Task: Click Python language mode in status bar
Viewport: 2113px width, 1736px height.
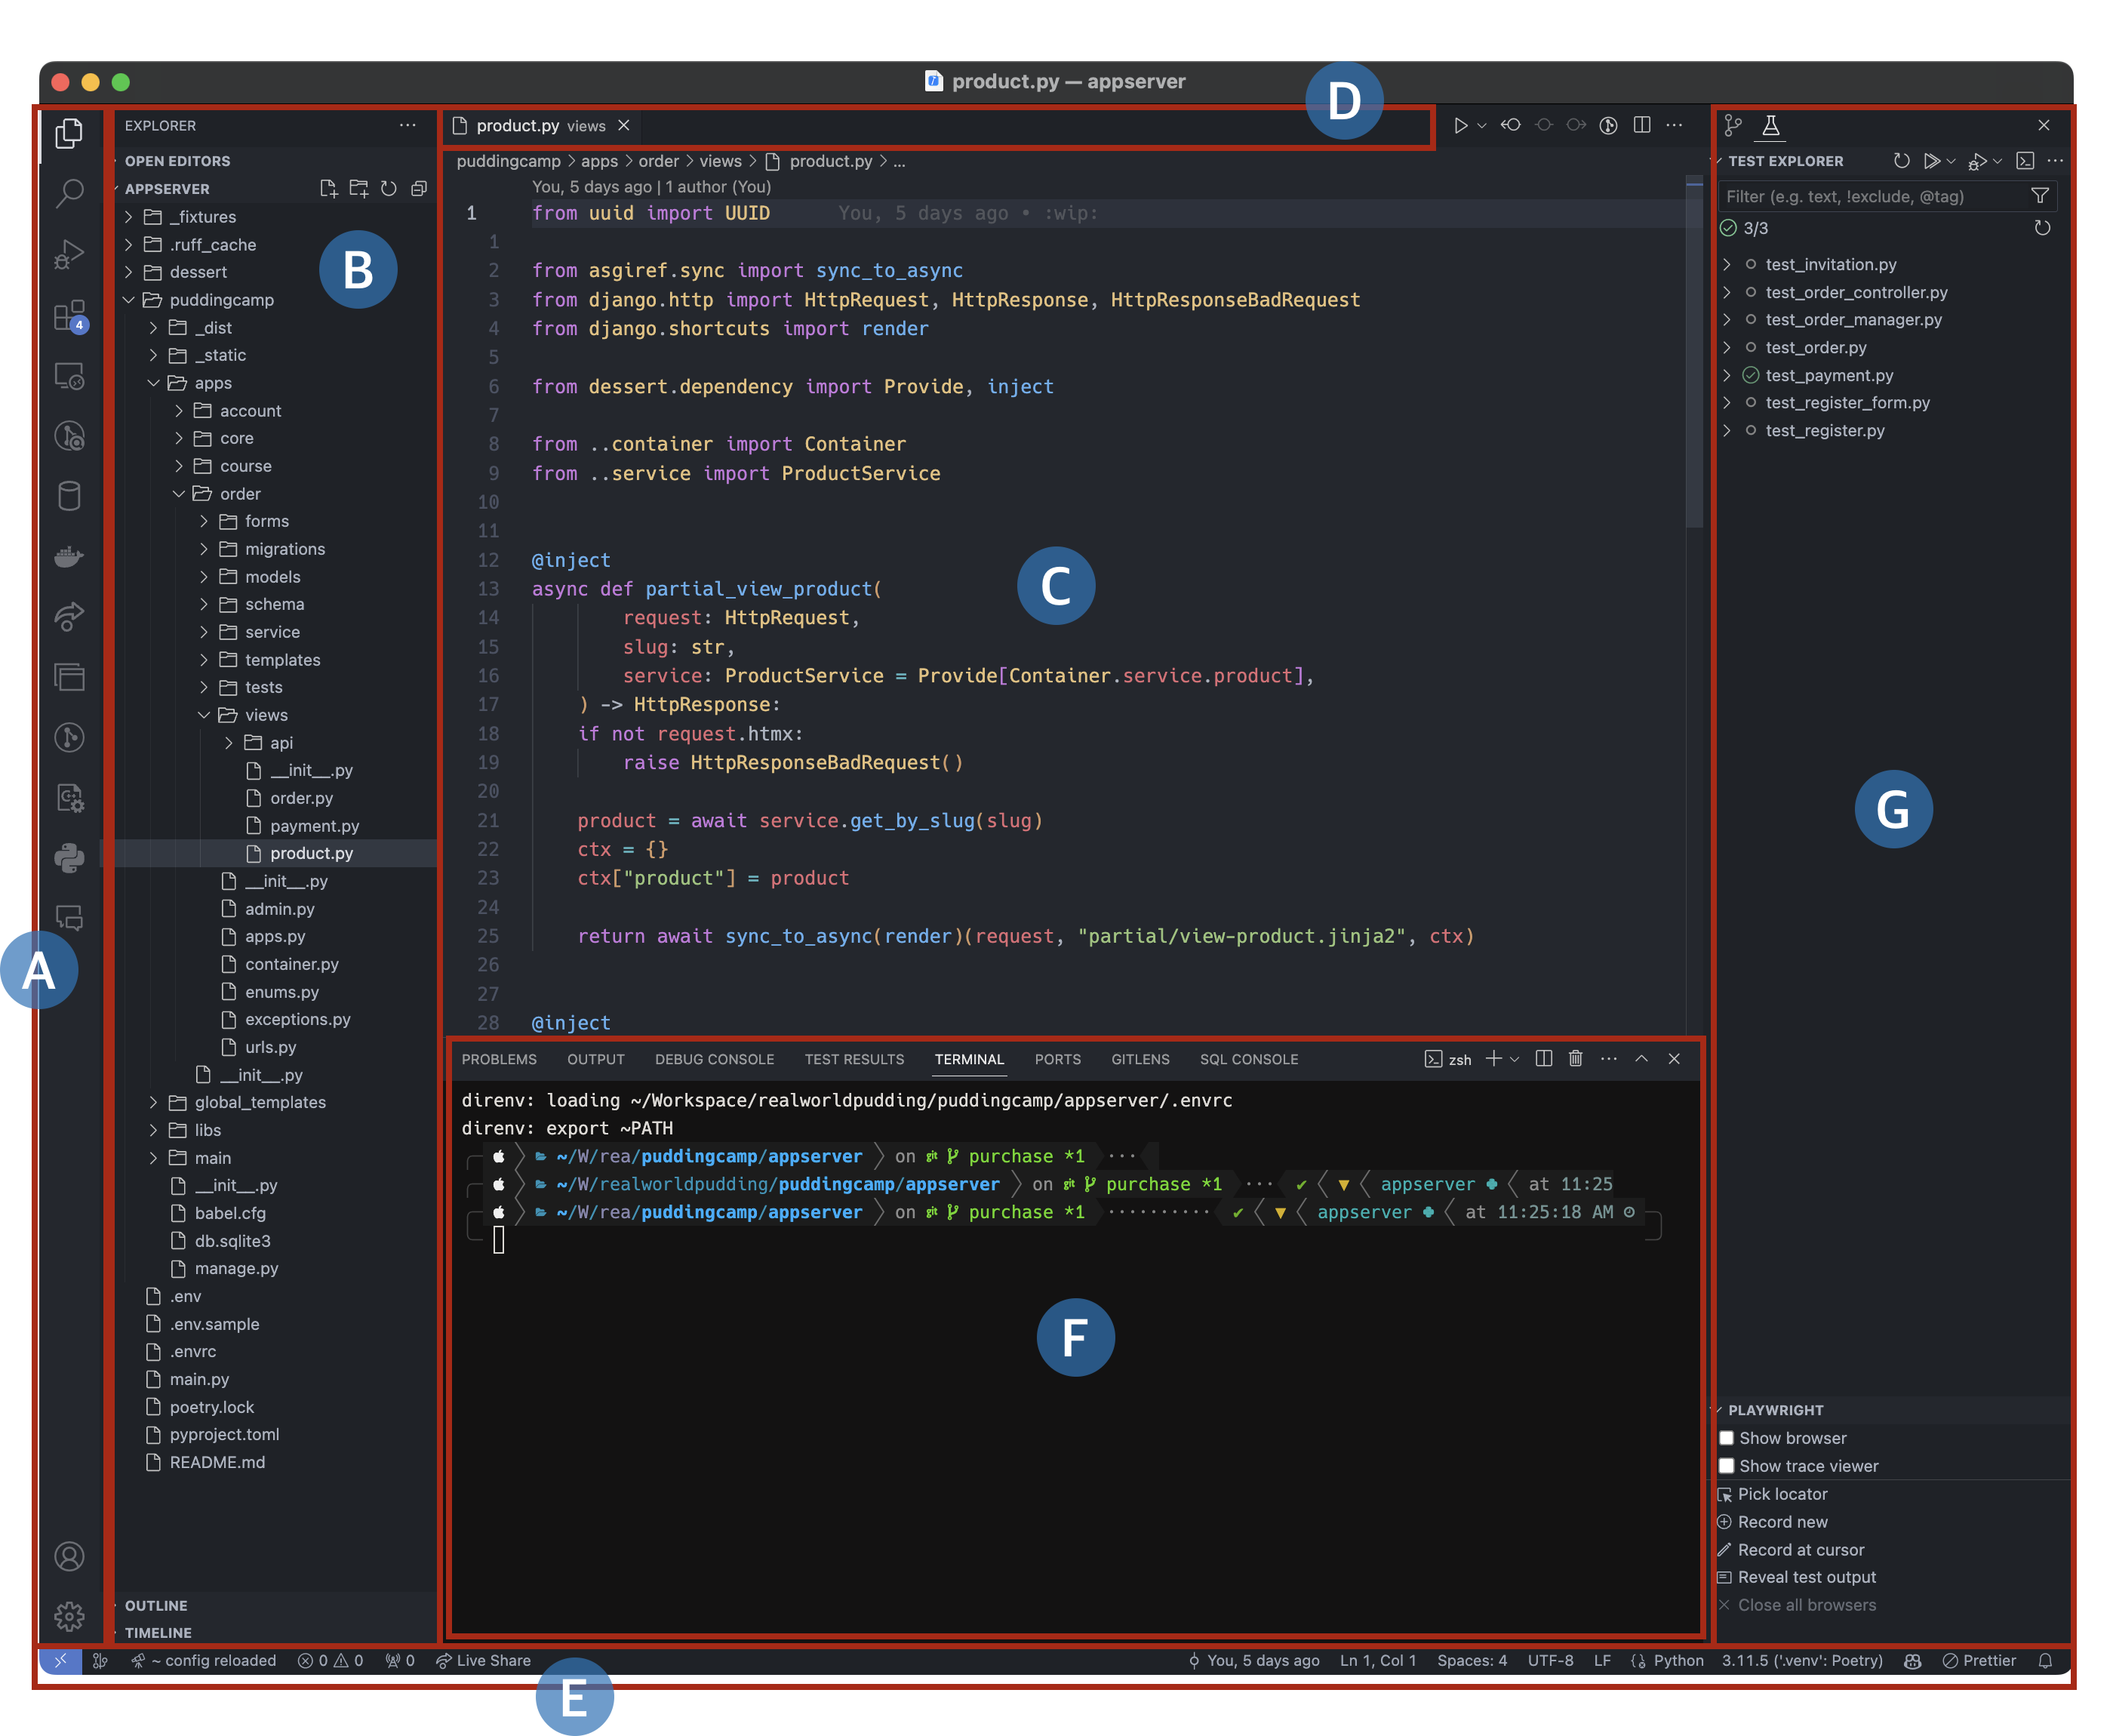Action: (1678, 1660)
